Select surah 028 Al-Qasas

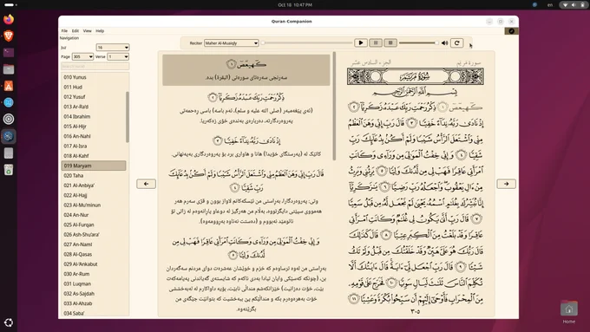pyautogui.click(x=94, y=254)
